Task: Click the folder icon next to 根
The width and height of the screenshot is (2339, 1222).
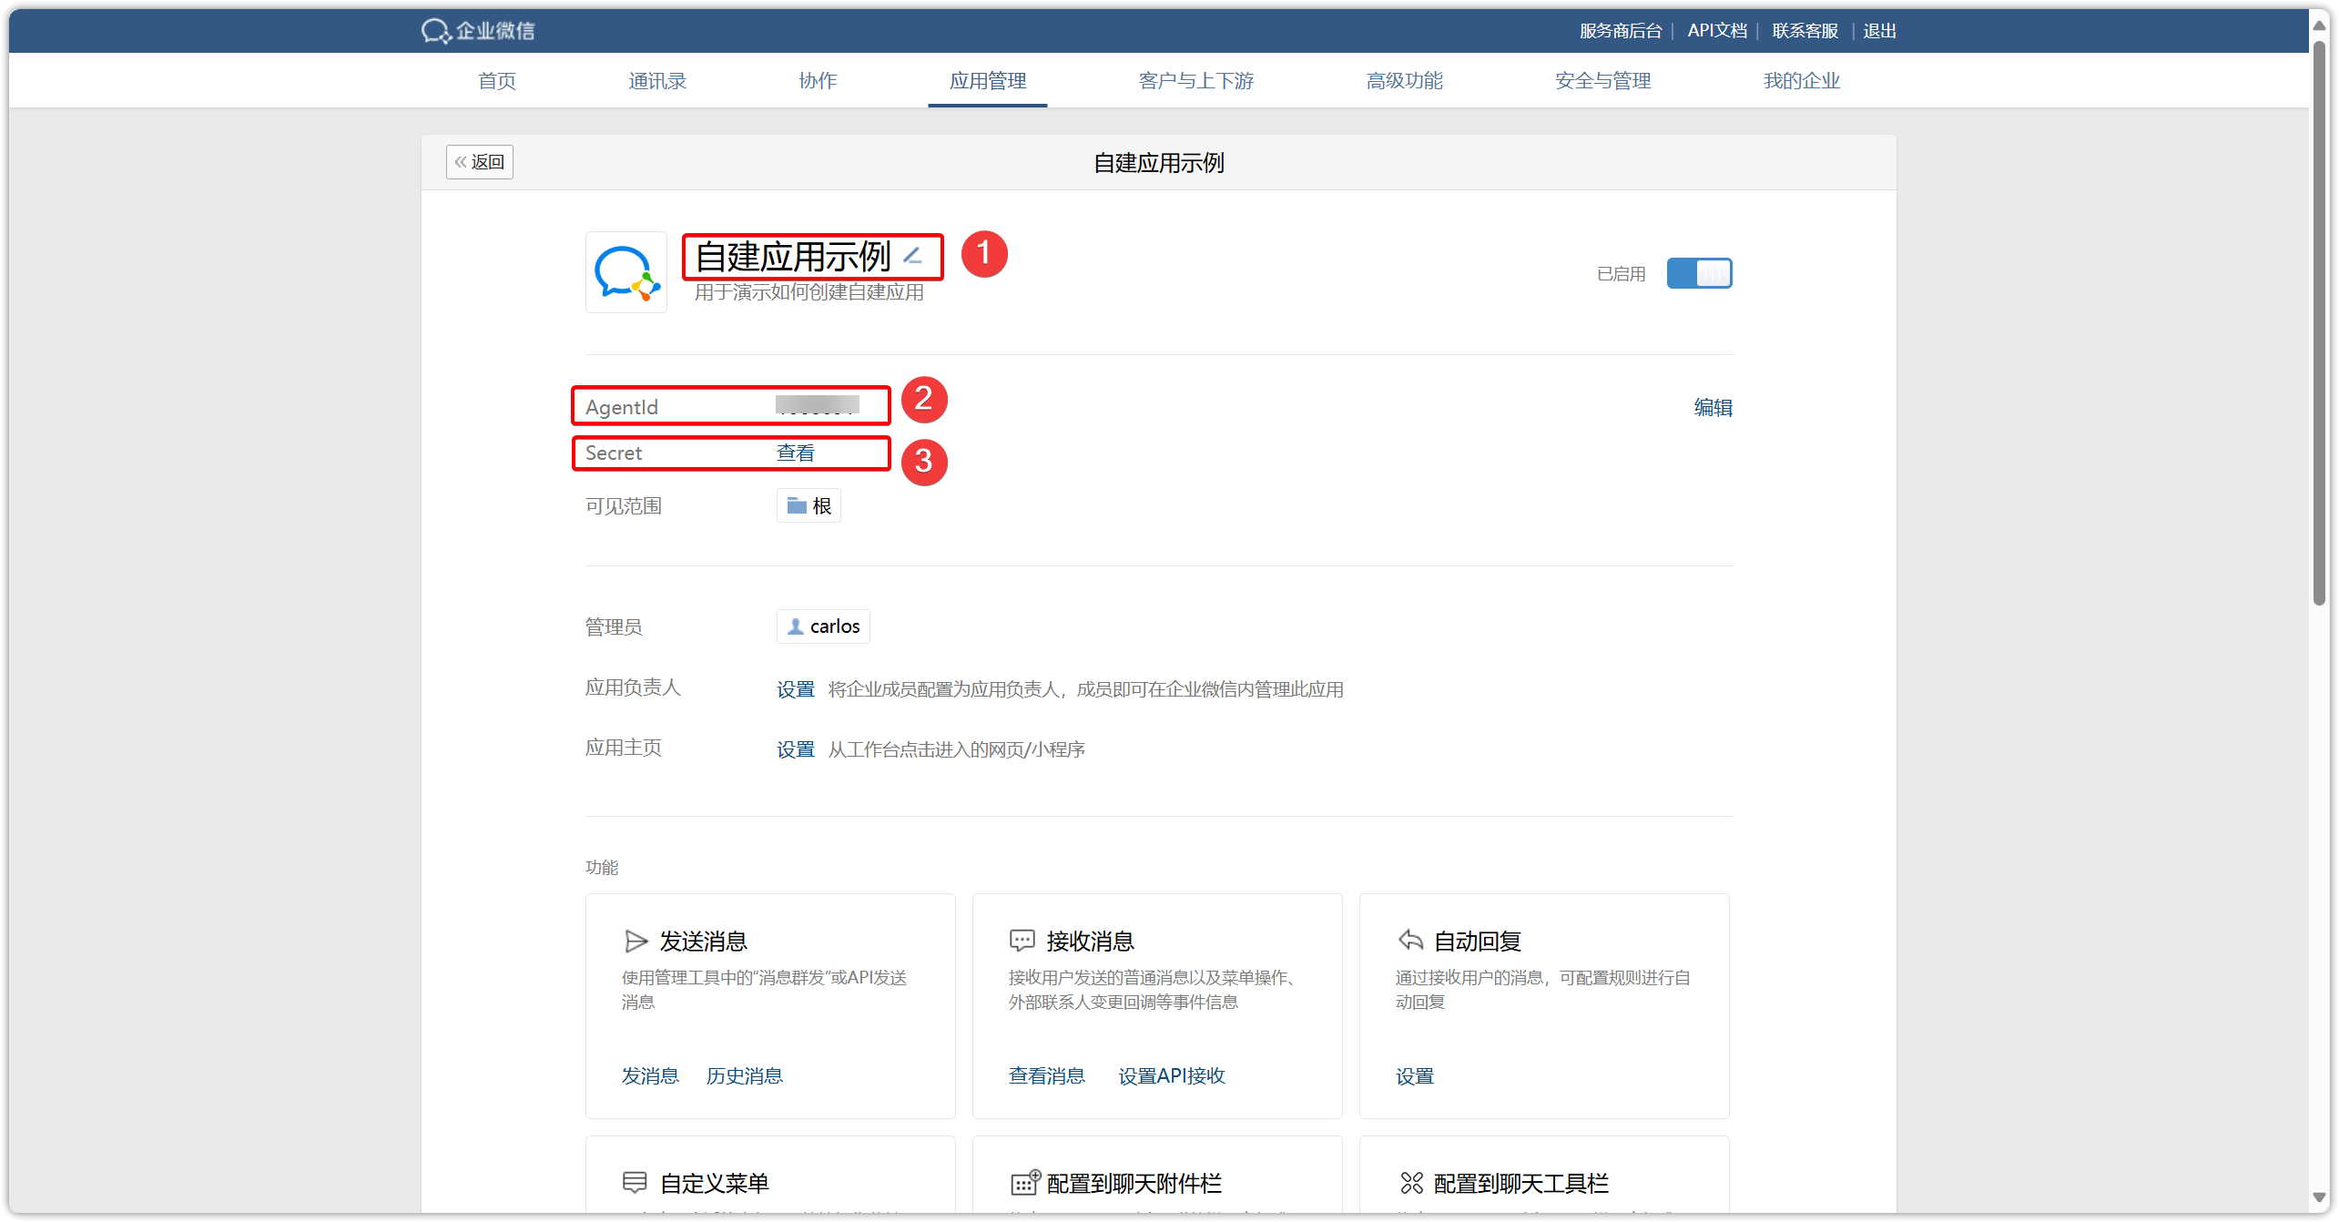Action: point(797,505)
